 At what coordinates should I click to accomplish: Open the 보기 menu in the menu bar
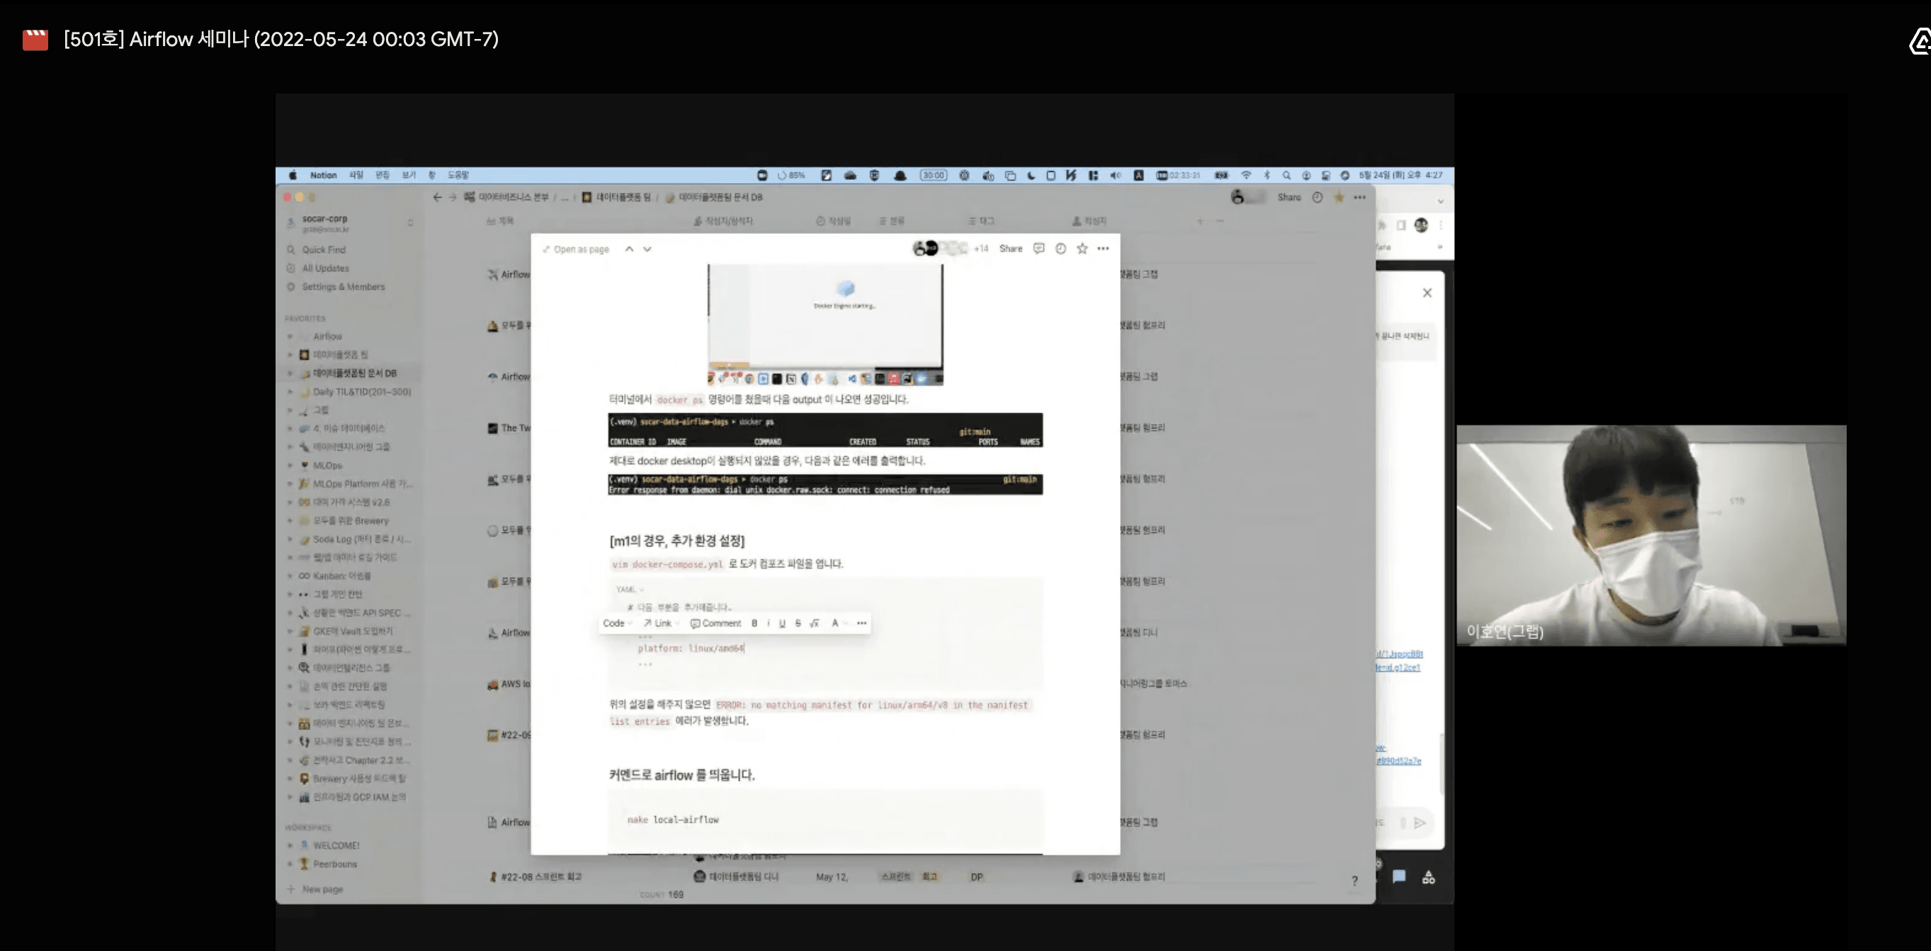click(x=409, y=176)
